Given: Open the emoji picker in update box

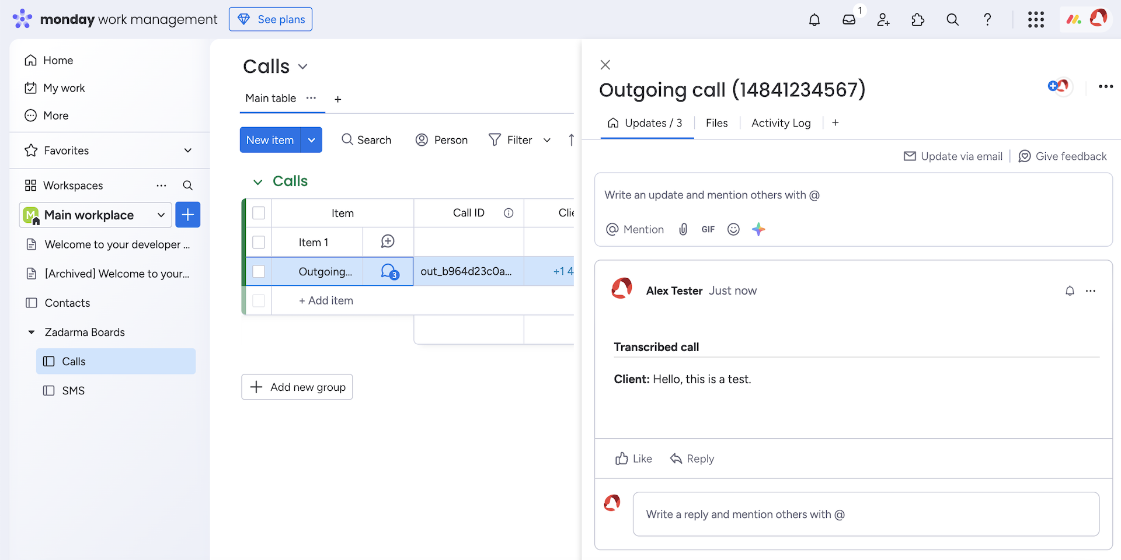Looking at the screenshot, I should pyautogui.click(x=733, y=229).
